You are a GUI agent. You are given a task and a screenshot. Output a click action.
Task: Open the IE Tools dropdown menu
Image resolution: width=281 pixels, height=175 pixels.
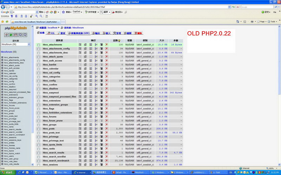click(x=273, y=22)
